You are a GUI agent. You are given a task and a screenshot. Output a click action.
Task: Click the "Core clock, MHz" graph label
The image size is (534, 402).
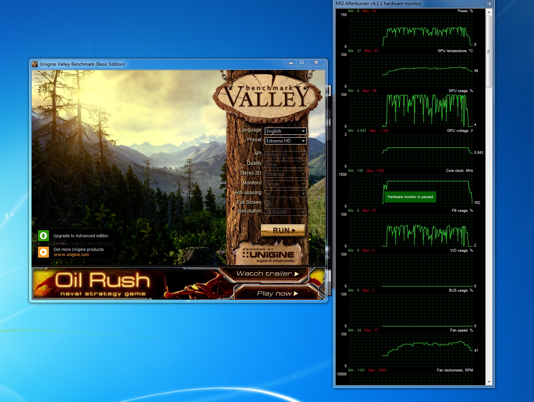460,171
